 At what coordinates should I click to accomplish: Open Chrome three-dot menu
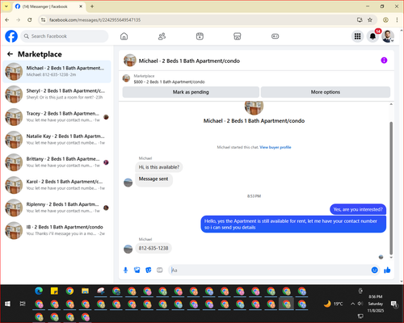click(x=397, y=20)
